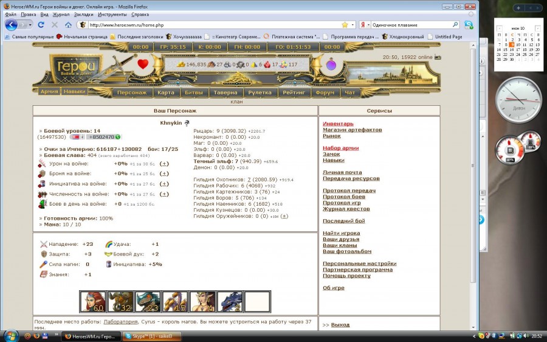This screenshot has height=342, width=547.
Task: Open the Магазин артефактов link
Action: pyautogui.click(x=353, y=130)
